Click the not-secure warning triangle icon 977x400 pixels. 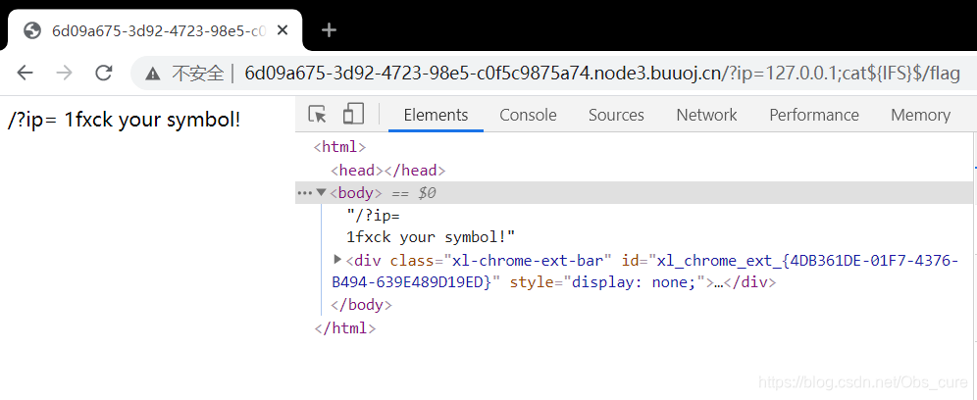click(x=152, y=73)
